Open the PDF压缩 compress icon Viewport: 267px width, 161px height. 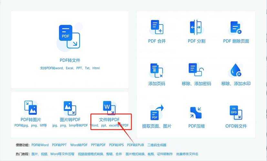point(196,113)
